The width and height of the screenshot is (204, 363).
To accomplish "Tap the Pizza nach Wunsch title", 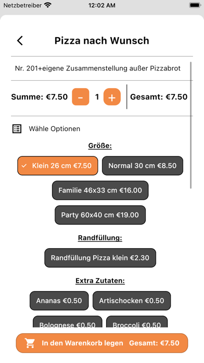I will pos(102,41).
